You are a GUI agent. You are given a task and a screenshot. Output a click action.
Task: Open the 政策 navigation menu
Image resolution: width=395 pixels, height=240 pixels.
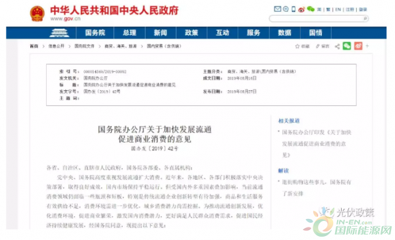(x=192, y=33)
